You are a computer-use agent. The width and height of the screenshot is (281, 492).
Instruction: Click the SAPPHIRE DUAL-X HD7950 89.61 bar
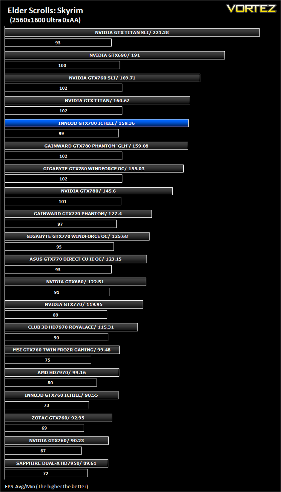[57, 463]
